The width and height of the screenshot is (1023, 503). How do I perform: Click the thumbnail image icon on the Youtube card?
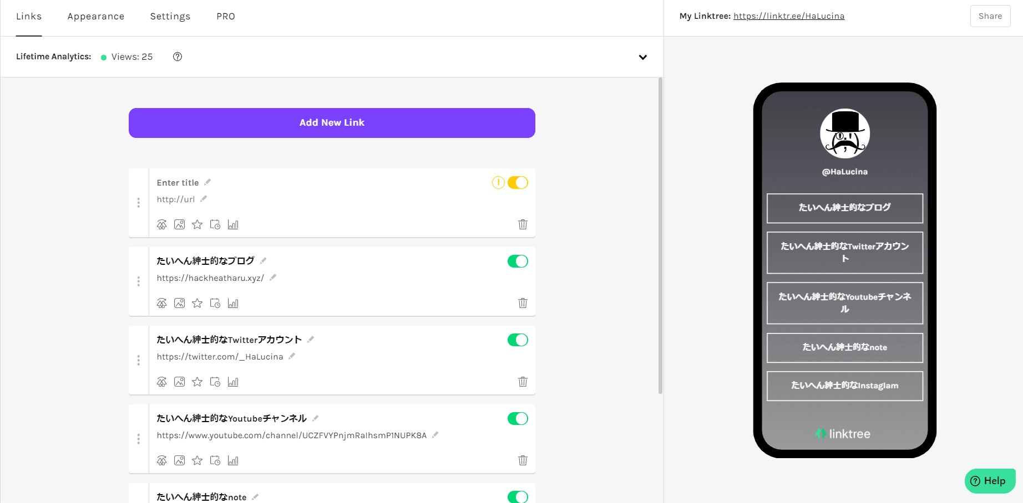(x=179, y=460)
